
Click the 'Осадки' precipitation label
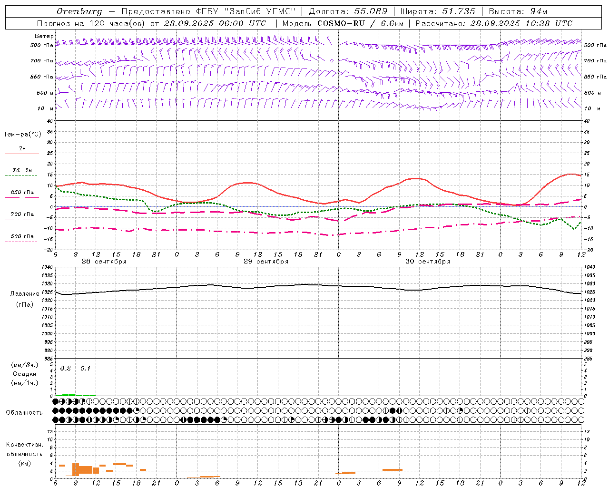click(x=25, y=374)
